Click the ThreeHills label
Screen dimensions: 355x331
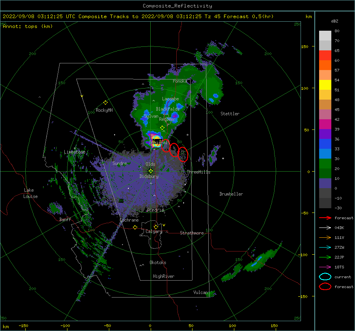198,172
